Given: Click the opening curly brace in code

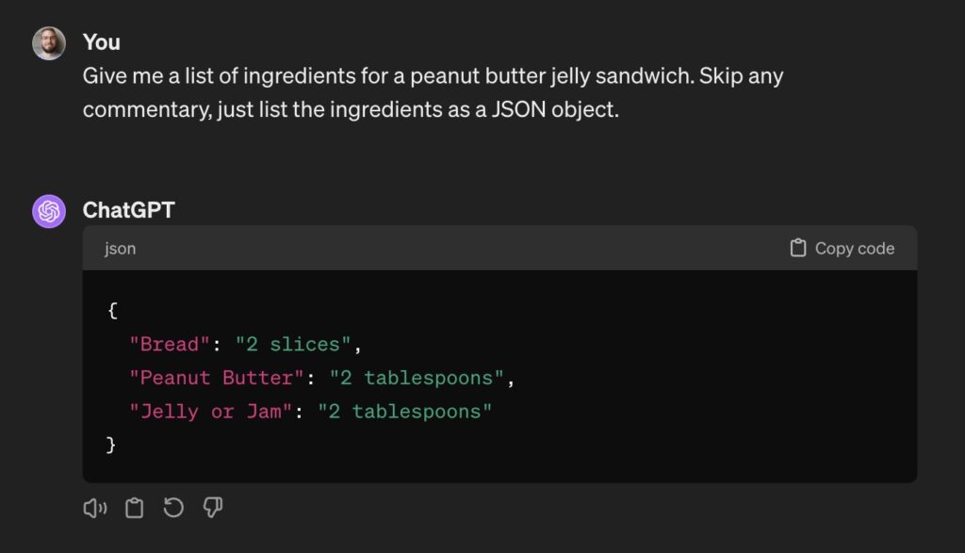Looking at the screenshot, I should click(x=112, y=310).
